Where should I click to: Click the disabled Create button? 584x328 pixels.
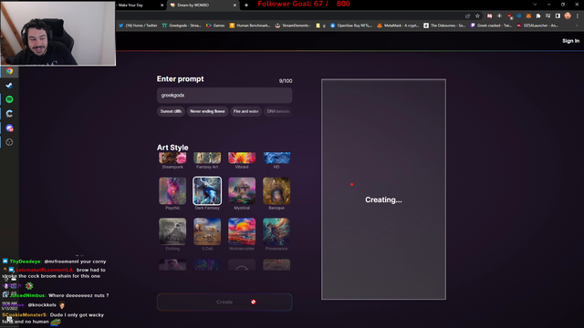click(224, 302)
